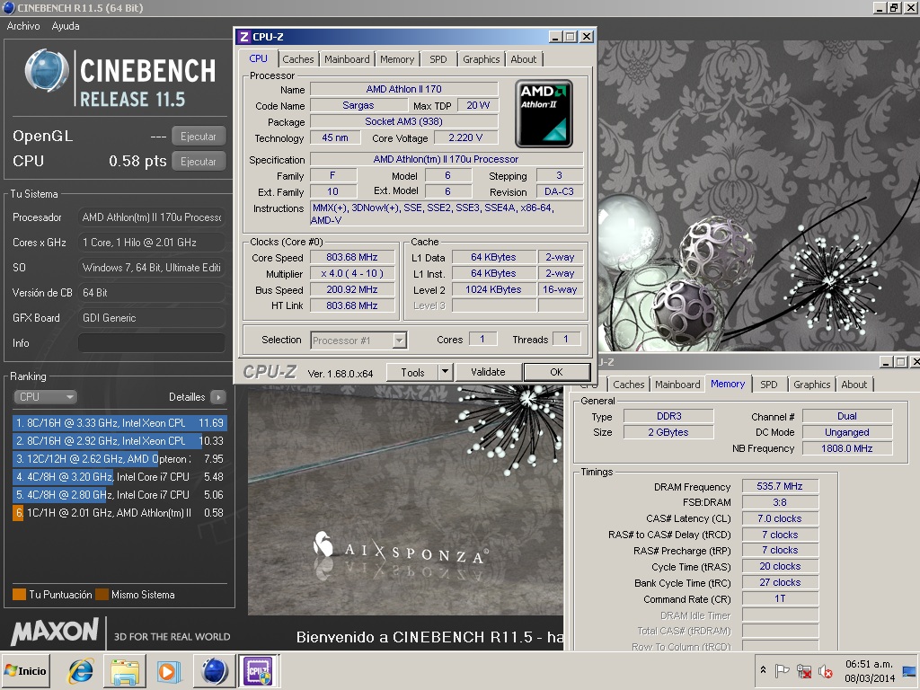Open the Archivo menu
The image size is (920, 690).
[23, 26]
